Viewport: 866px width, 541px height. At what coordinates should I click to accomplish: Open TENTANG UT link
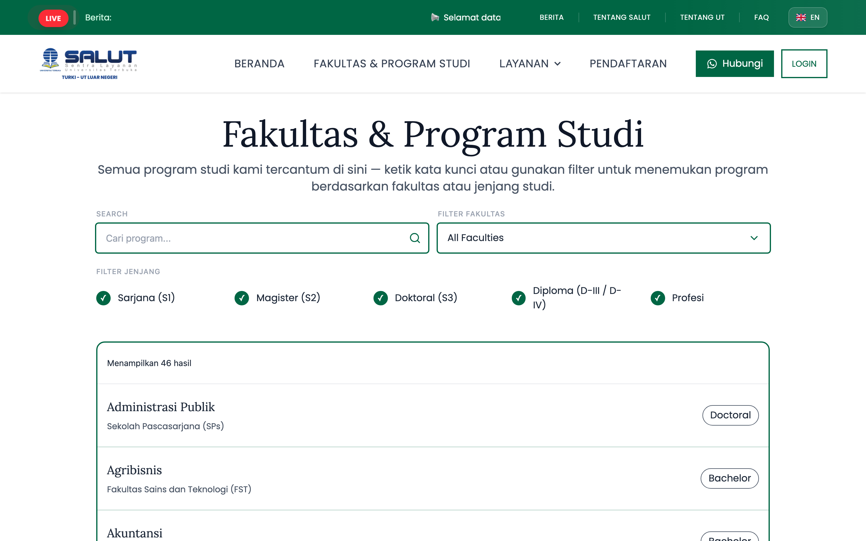pyautogui.click(x=702, y=17)
